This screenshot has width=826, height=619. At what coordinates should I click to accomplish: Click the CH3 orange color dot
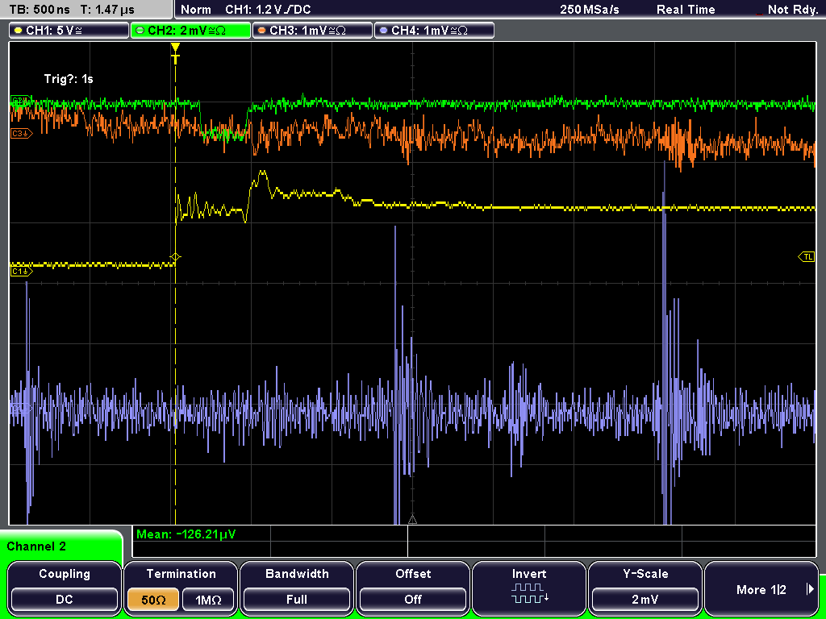click(262, 31)
